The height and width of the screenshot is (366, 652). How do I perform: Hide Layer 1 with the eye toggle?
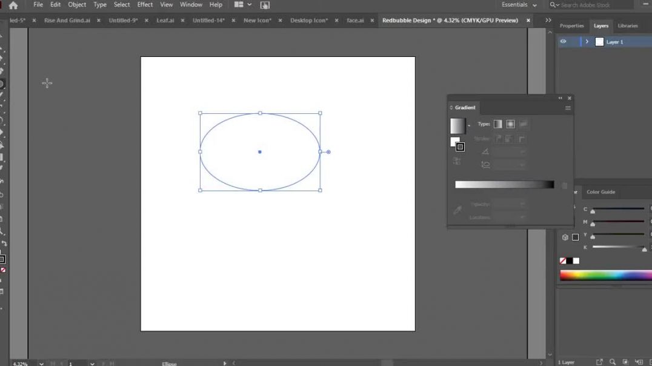coord(563,41)
